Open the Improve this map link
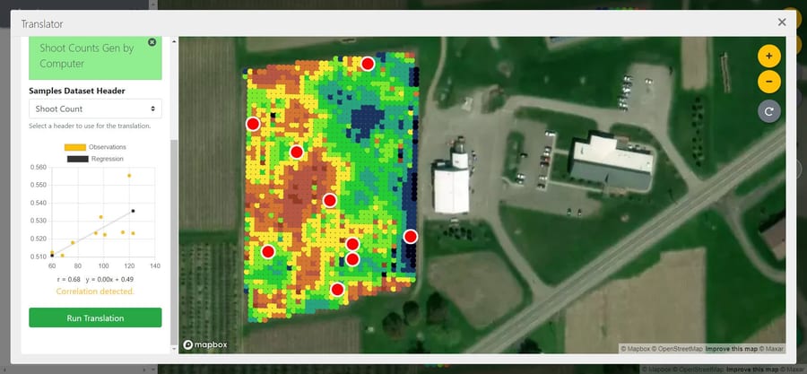 (732, 349)
